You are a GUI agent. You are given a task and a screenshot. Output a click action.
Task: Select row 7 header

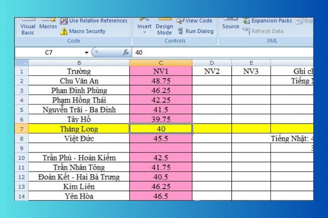tap(22, 129)
